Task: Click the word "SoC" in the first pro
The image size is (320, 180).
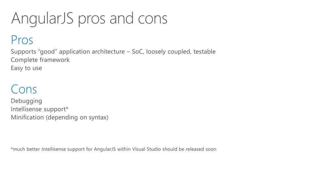Action: pos(137,52)
